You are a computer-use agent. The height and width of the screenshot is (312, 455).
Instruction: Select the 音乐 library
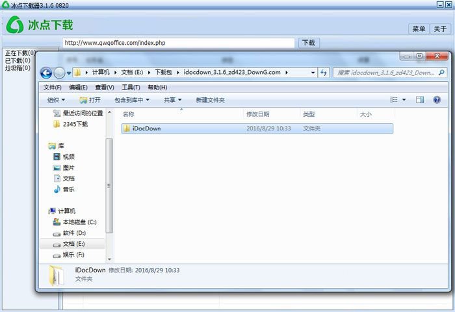coord(64,189)
